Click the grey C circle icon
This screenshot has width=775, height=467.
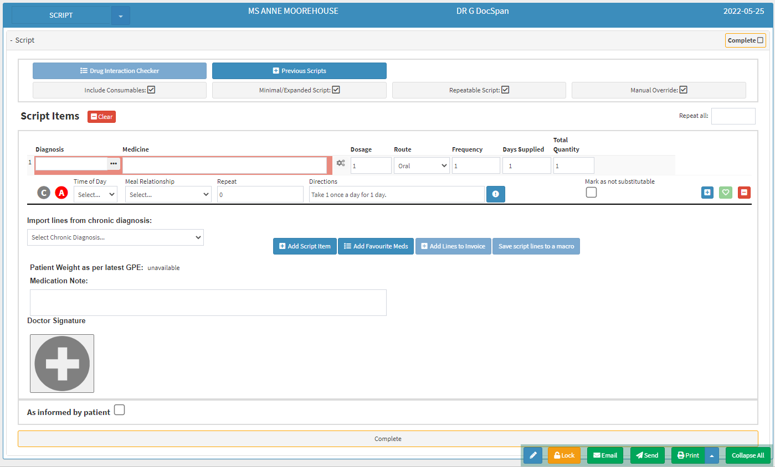pos(44,193)
